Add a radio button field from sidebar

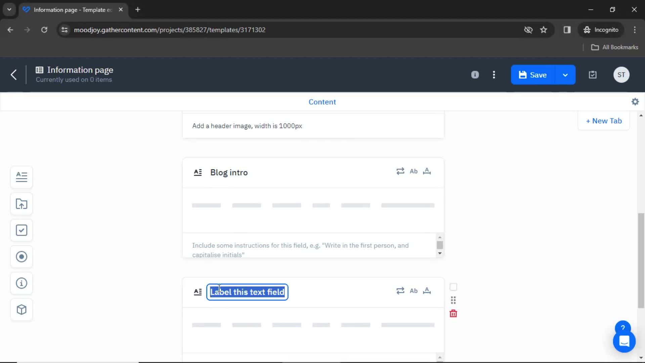coord(21,257)
